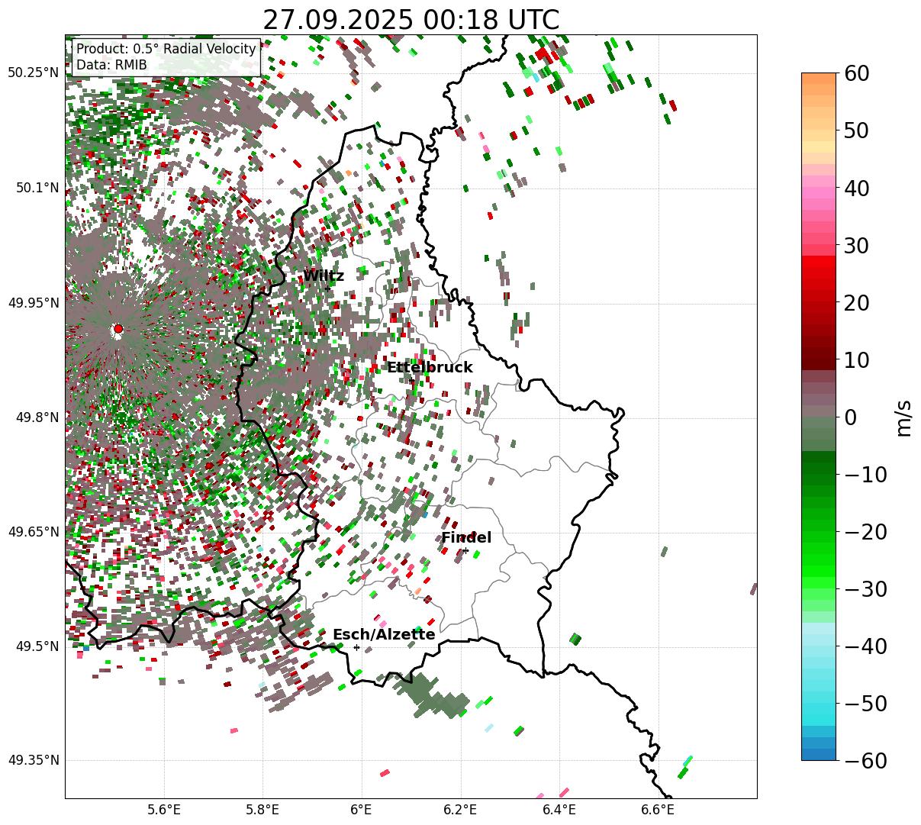
Task: Click the 6°E longitude label
Action: pos(361,809)
